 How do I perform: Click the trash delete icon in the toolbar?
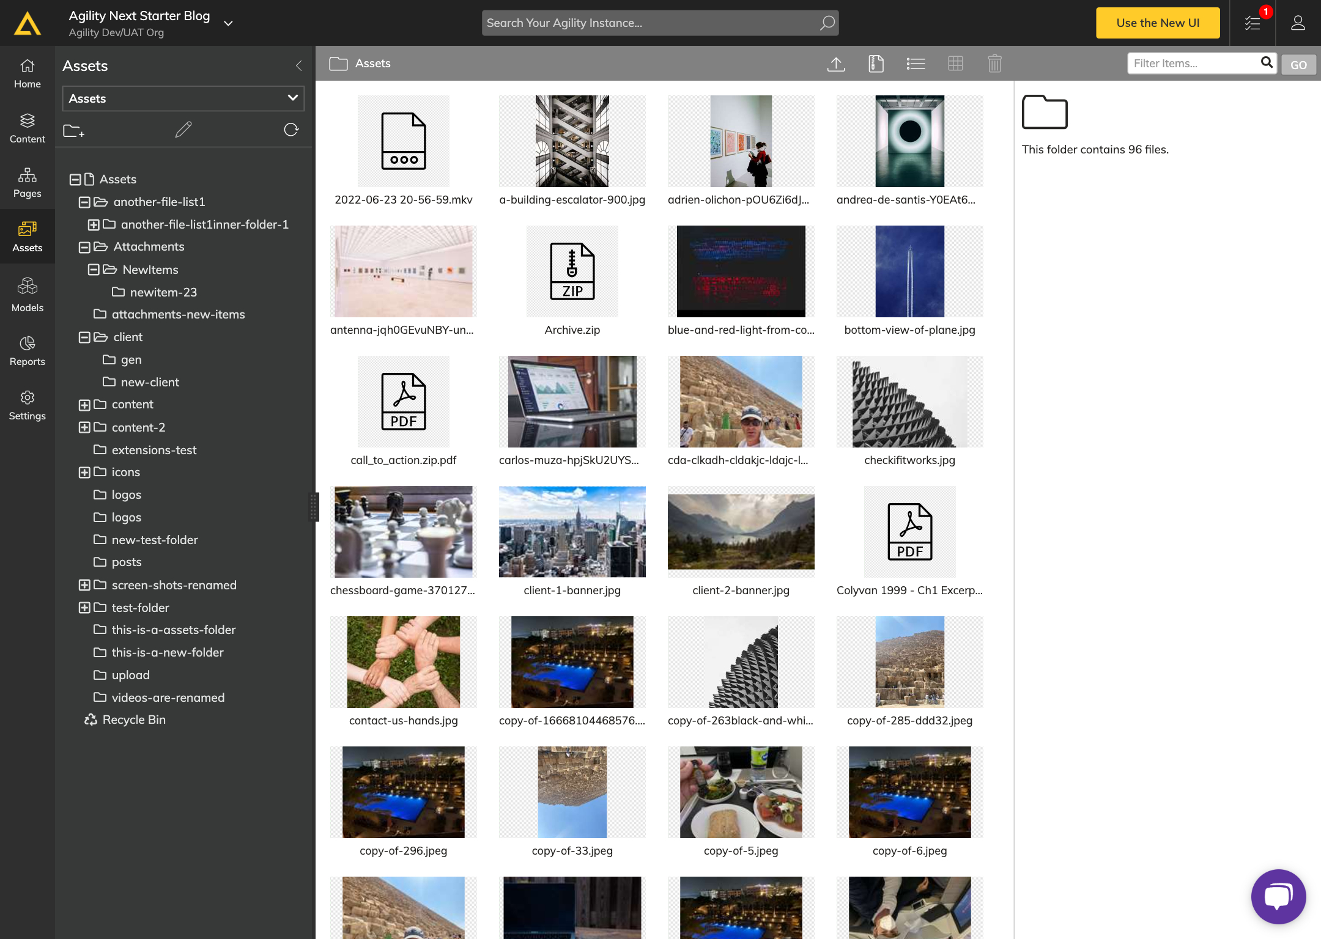(994, 64)
